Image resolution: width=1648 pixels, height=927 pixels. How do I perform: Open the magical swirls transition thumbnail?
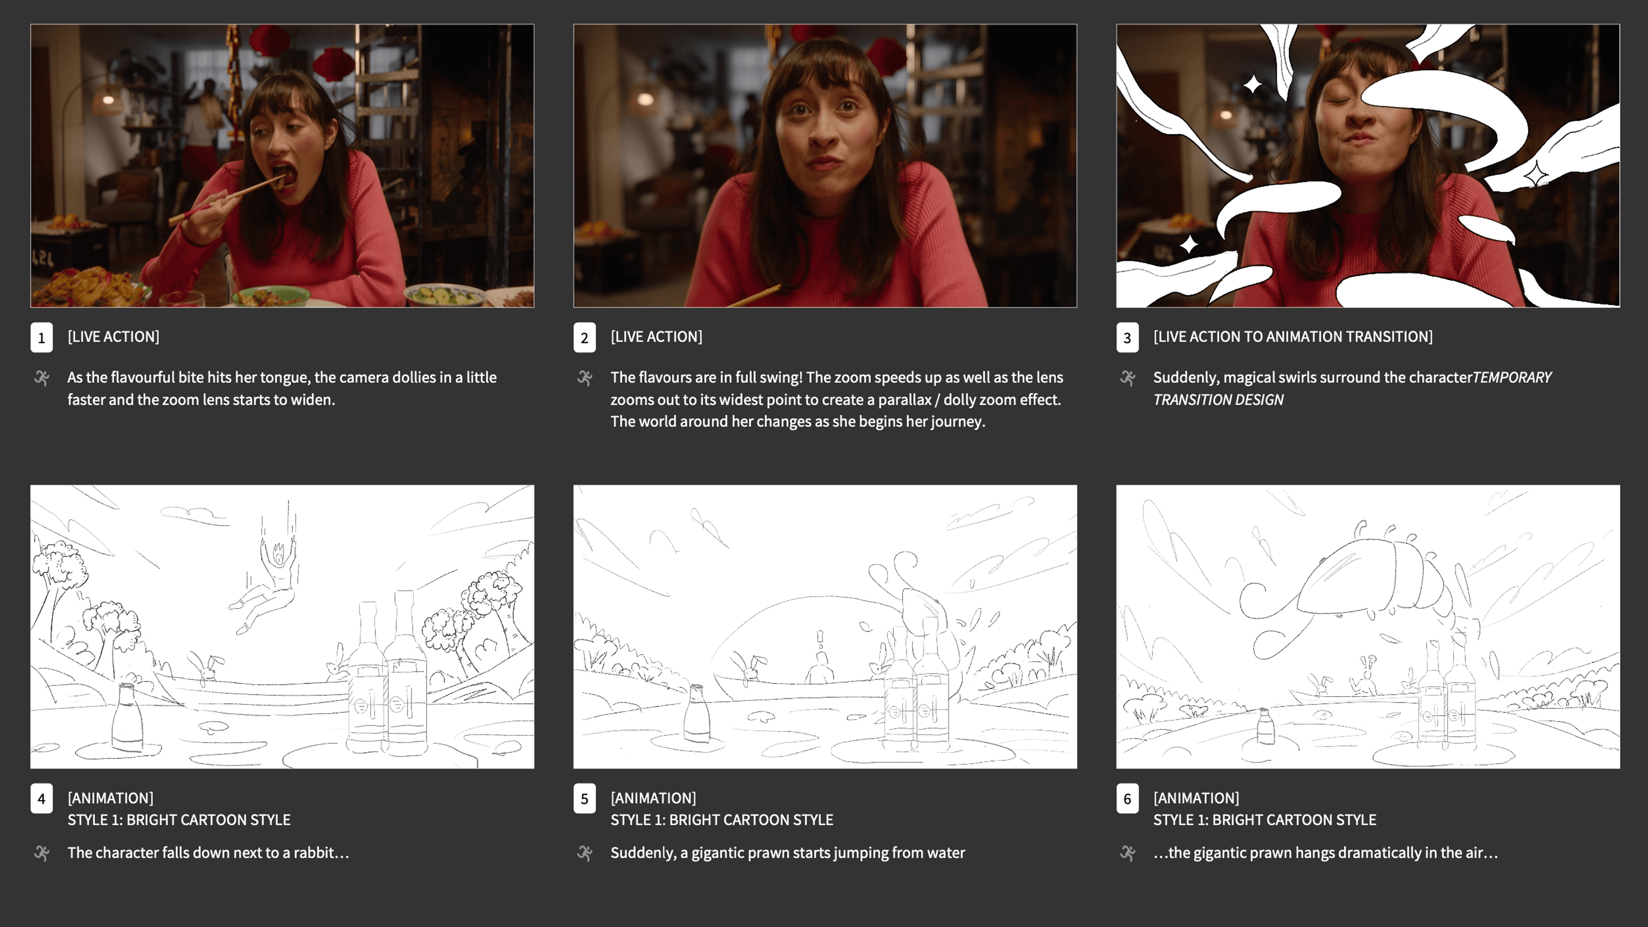tap(1368, 166)
